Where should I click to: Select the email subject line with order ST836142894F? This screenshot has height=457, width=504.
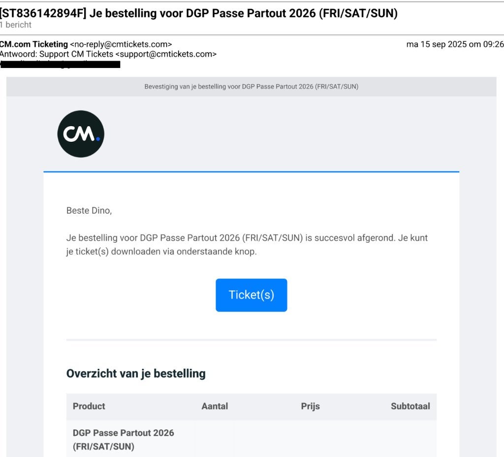coord(199,13)
